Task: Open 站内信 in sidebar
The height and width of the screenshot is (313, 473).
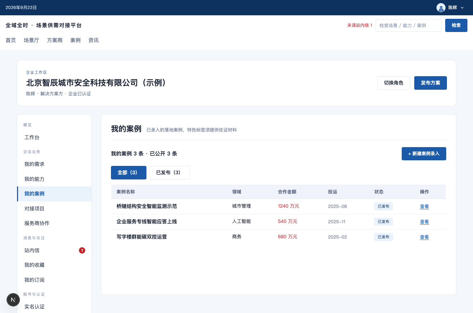Action: [x=54, y=250]
